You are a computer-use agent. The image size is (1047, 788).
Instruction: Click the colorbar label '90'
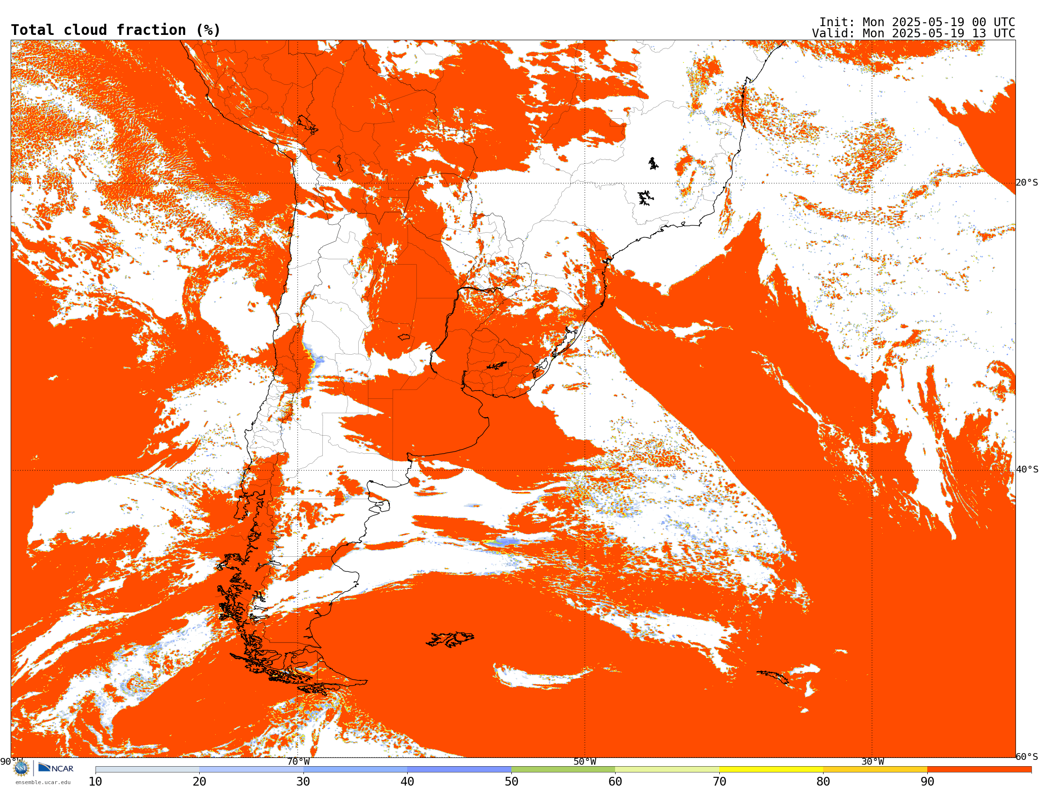[x=927, y=781]
